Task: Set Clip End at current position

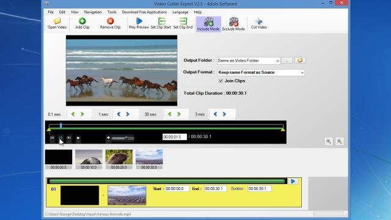Action: coord(183,24)
